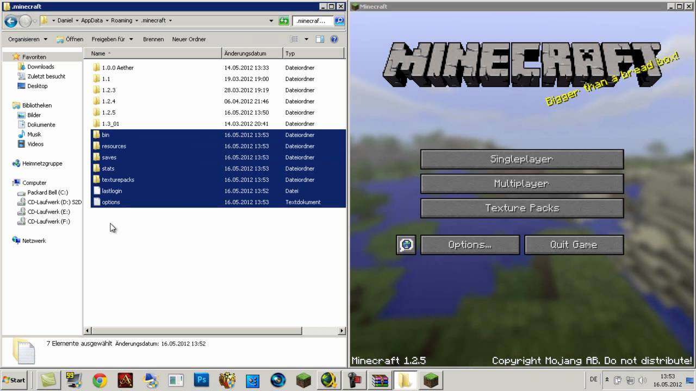
Task: Open the Multiplayer menu in Minecraft
Action: 522,184
